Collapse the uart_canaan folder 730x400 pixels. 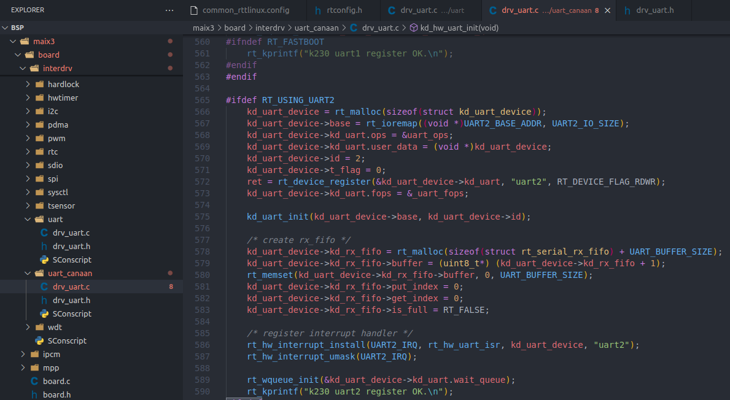click(x=28, y=273)
